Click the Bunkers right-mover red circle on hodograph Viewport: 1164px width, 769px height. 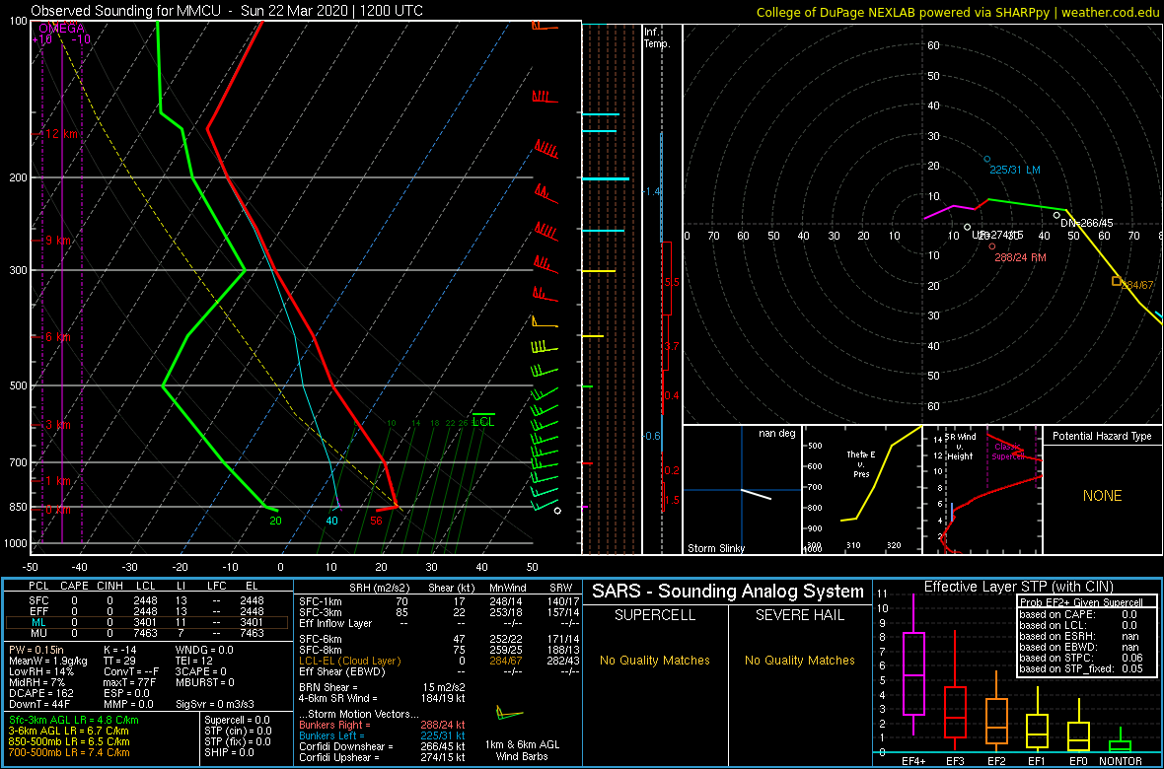pyautogui.click(x=991, y=245)
